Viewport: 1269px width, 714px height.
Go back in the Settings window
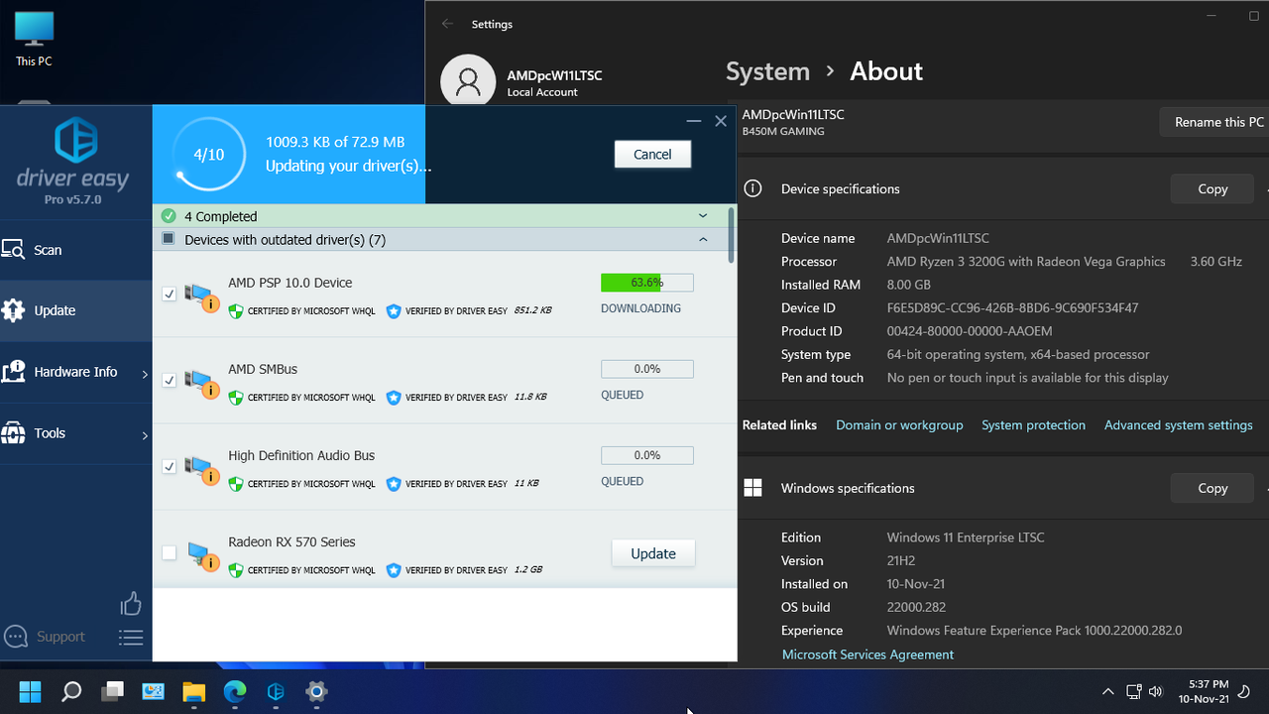(x=448, y=24)
